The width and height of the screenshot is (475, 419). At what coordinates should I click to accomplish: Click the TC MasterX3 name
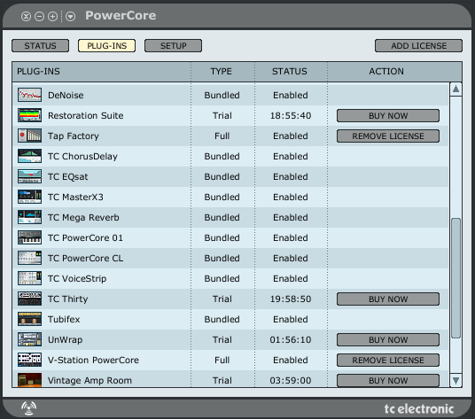pos(75,197)
